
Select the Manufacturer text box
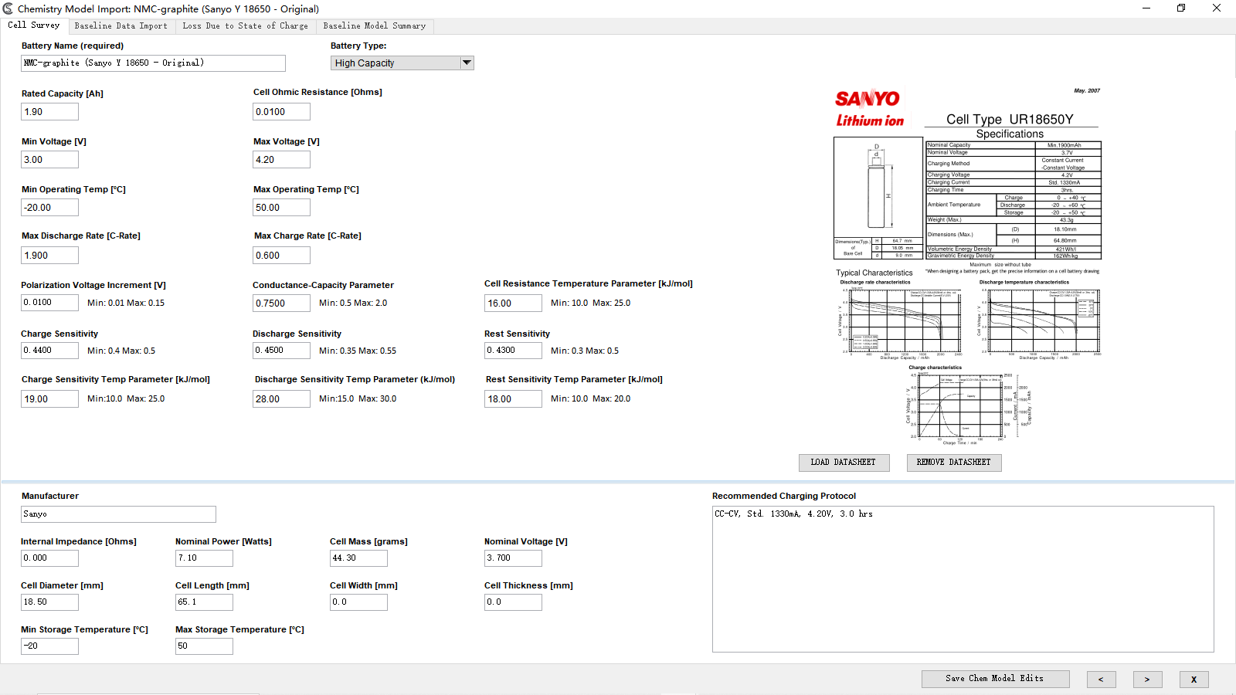[x=118, y=514]
